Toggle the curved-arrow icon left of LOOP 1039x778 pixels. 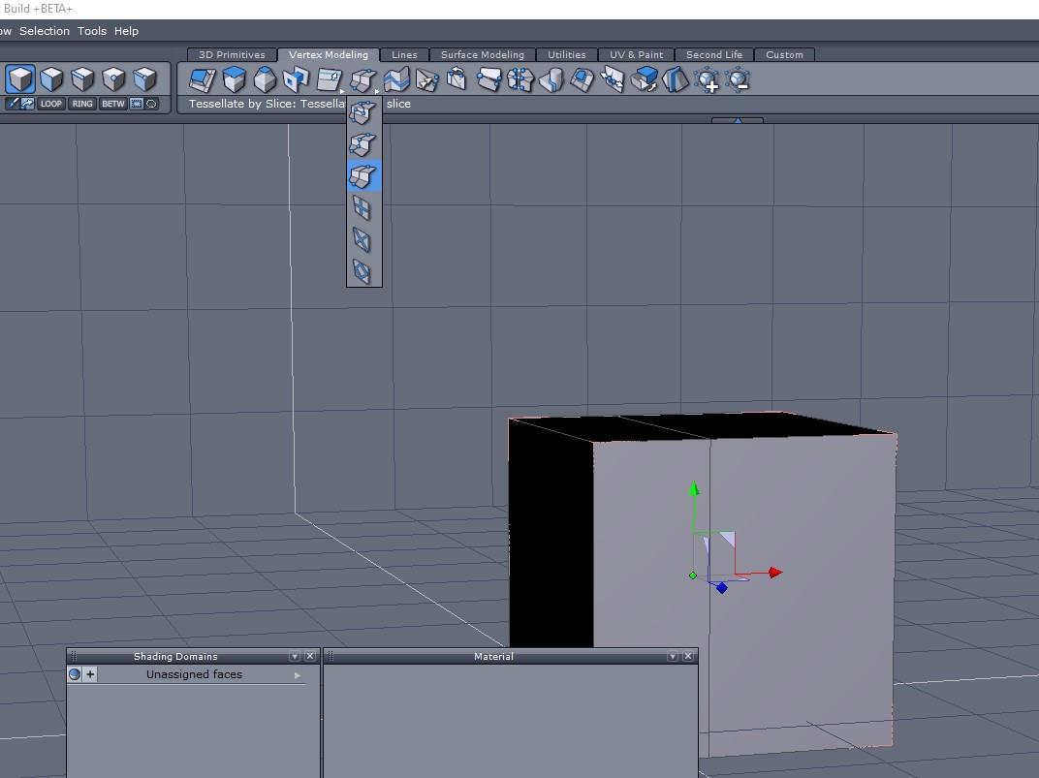[27, 104]
